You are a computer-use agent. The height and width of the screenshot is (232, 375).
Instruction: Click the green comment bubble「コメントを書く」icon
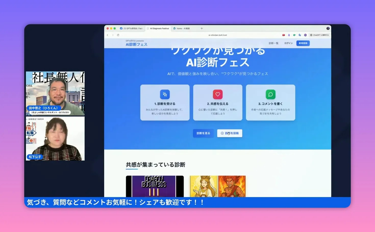click(270, 94)
